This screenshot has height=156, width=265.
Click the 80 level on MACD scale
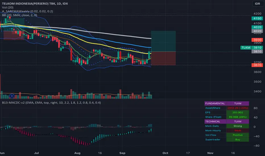pyautogui.click(x=256, y=108)
